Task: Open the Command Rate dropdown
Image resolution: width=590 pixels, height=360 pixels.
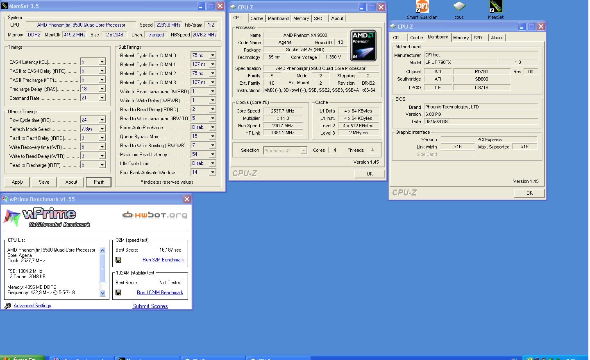Action: coord(102,98)
